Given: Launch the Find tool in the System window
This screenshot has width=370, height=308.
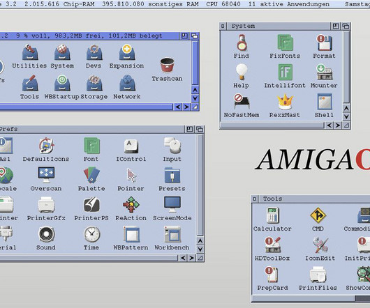Looking at the screenshot, I should point(242,43).
